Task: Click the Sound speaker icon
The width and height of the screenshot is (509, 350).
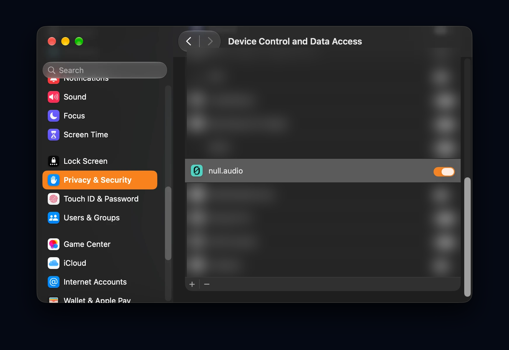Action: pos(54,97)
